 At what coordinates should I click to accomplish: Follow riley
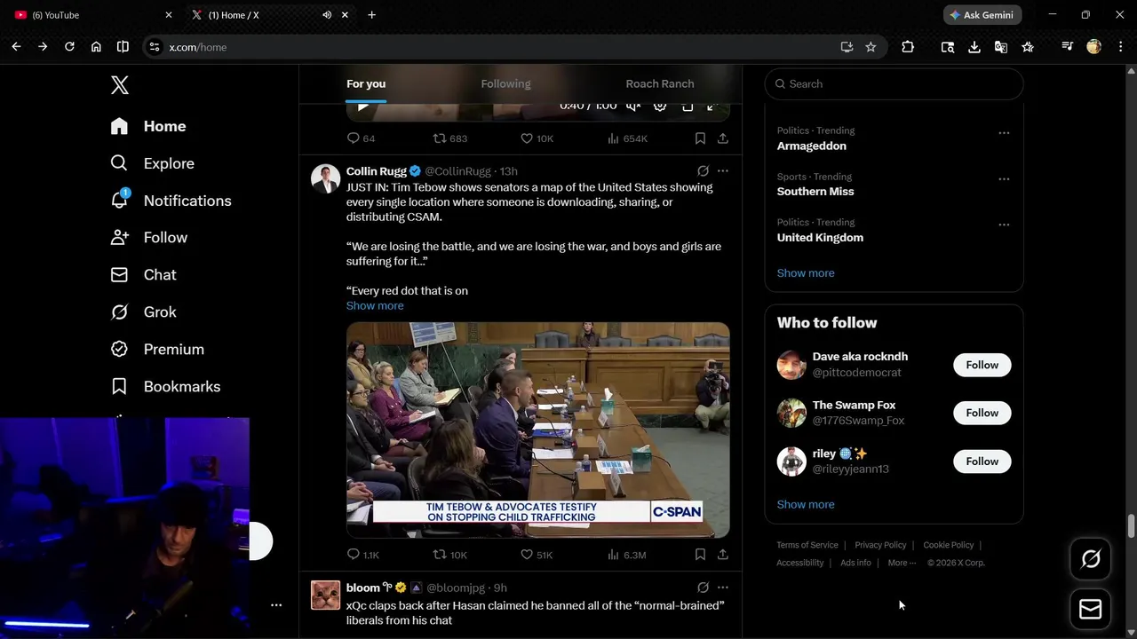(982, 461)
